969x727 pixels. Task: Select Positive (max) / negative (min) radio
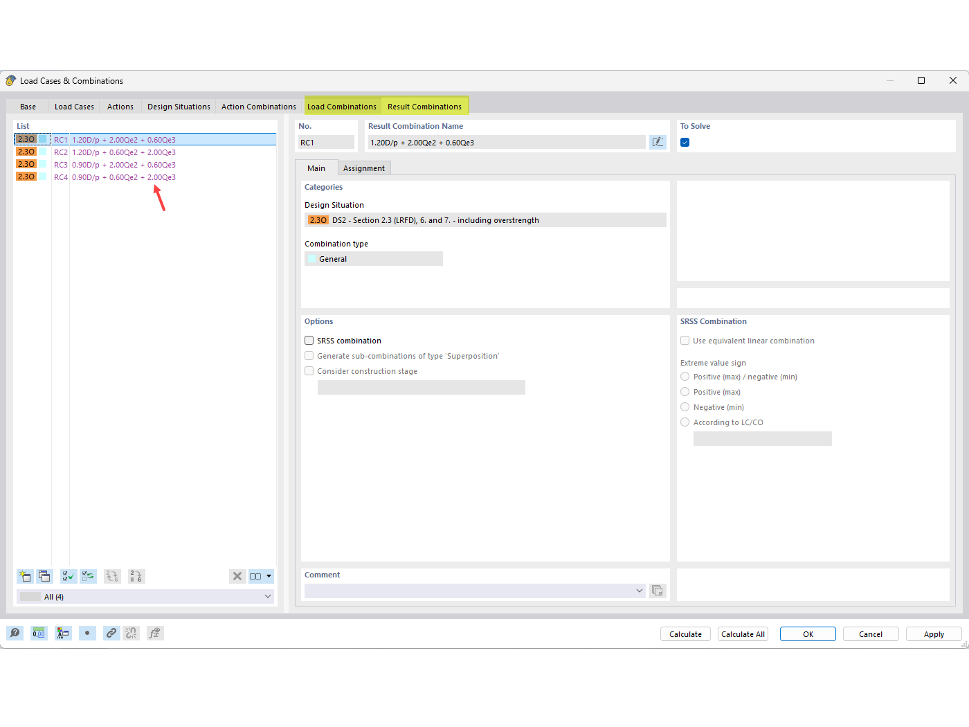click(685, 377)
